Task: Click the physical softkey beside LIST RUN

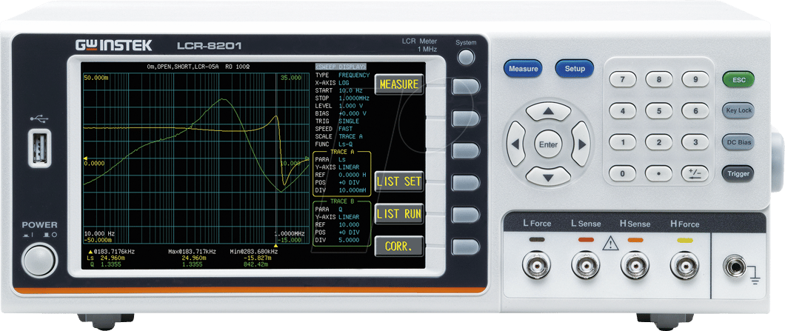Action: tap(466, 214)
